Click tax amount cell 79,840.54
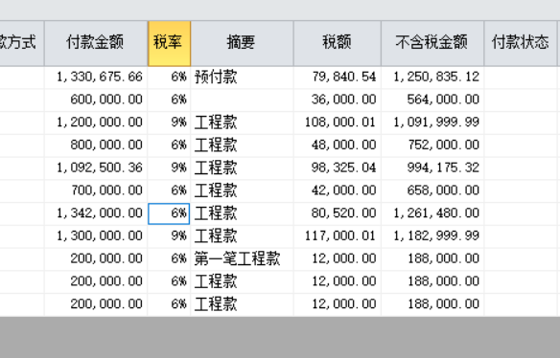 coord(338,77)
